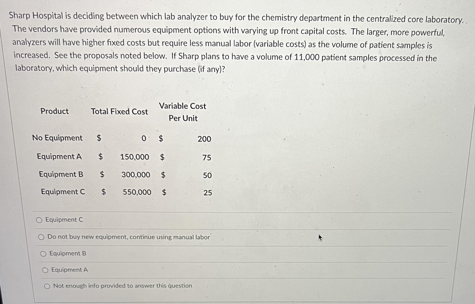The image size is (475, 304).
Task: Click the 200 variable cost value
Action: point(204,139)
